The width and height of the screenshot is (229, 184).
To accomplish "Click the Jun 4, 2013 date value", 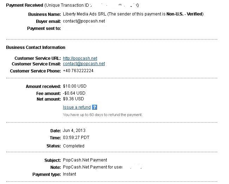I will 74,131.
